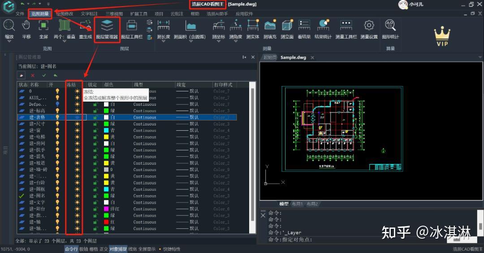Select the 缩放 (Zoom) tool icon
The image size is (484, 253).
9,25
